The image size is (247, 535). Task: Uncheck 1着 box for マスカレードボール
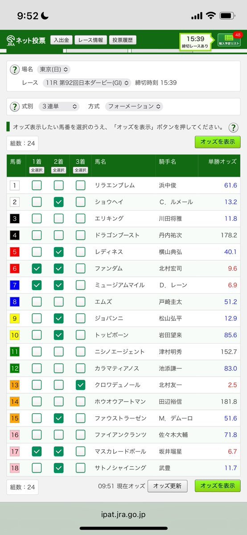(37, 452)
